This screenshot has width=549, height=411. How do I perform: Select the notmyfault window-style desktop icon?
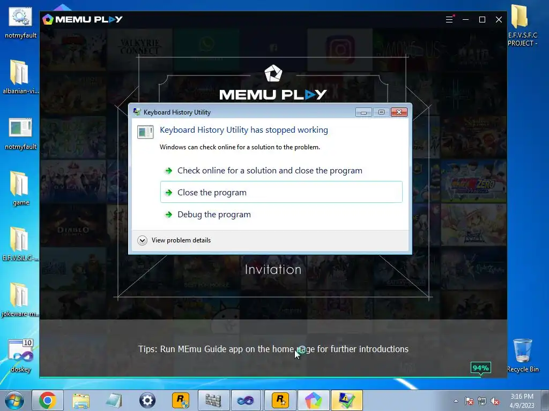tap(20, 134)
